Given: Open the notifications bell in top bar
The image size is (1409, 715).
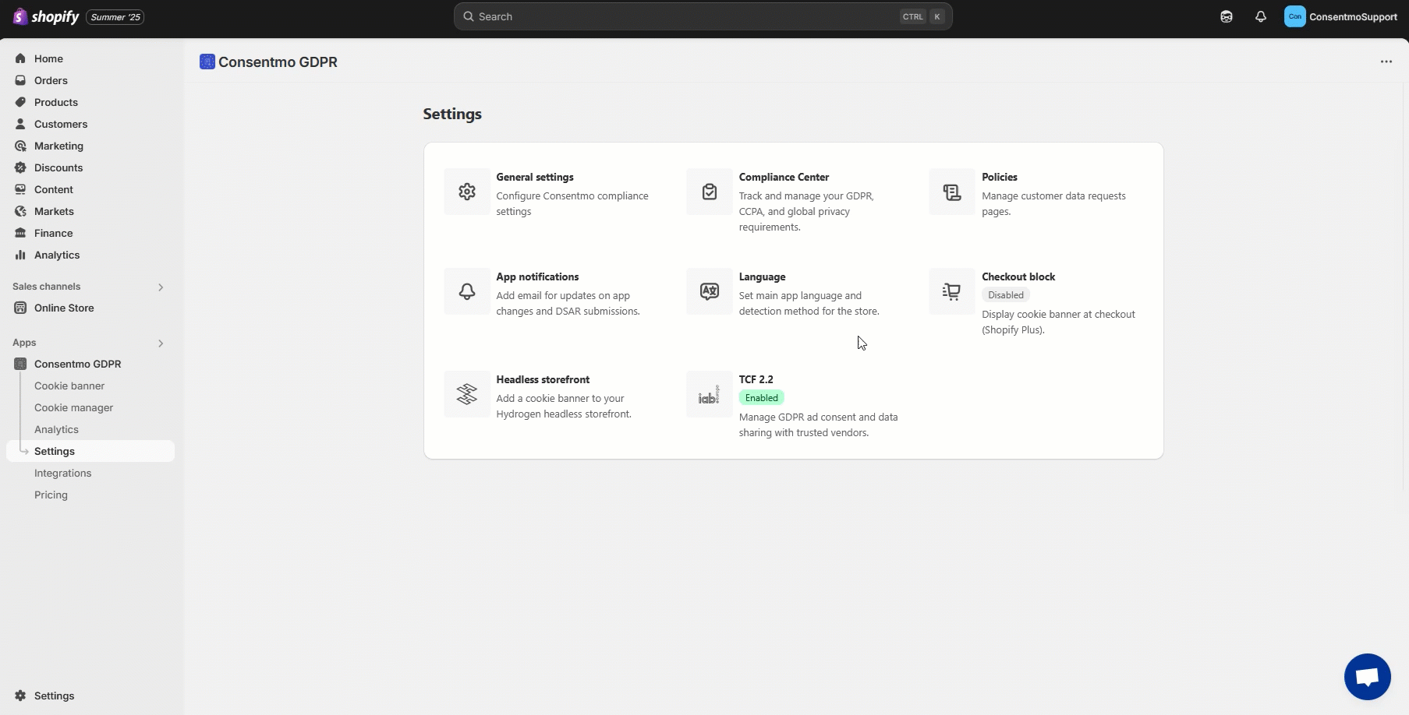Looking at the screenshot, I should click(1261, 16).
